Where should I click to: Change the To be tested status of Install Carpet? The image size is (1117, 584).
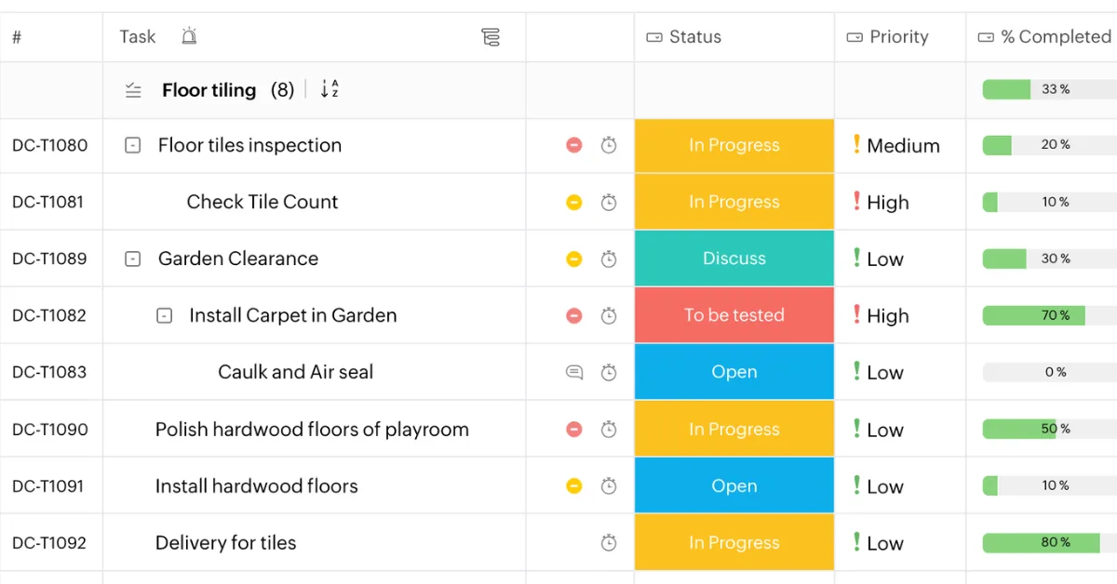(x=733, y=315)
